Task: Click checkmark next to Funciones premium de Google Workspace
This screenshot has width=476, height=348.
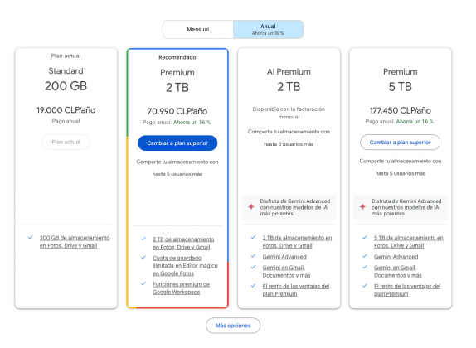Action: (143, 283)
